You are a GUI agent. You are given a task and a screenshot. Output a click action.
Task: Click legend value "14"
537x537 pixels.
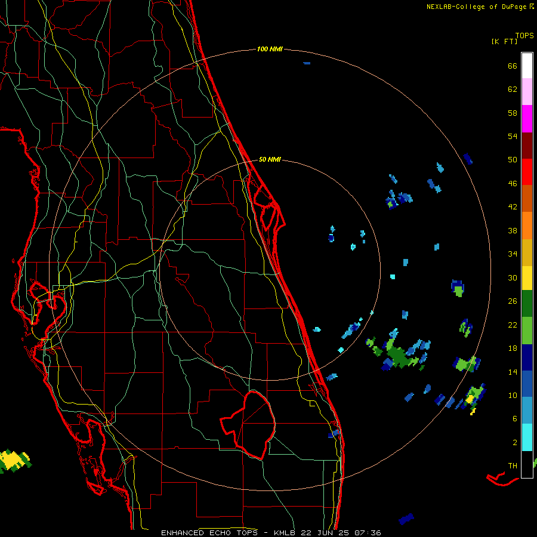click(x=513, y=372)
